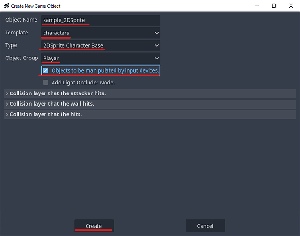Expand Collision layer that the wall hits
Viewport: 300px width, 236px height.
click(52, 104)
